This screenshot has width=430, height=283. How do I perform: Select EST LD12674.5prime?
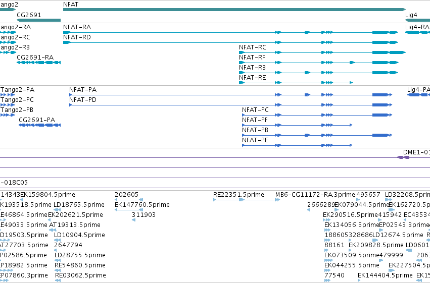point(398,235)
